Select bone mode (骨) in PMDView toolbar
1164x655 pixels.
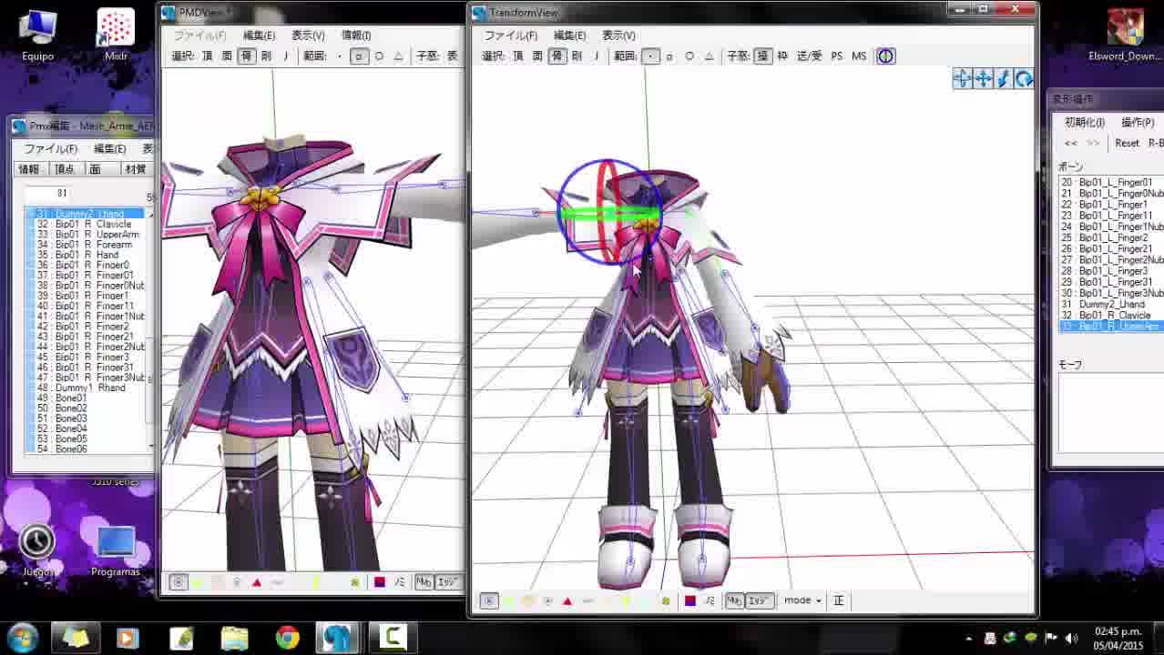coord(246,56)
